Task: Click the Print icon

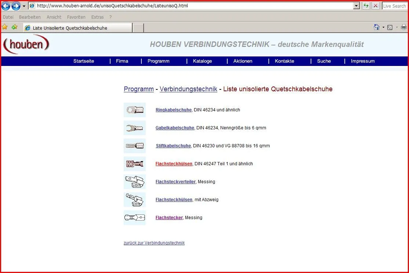Action: point(404,27)
